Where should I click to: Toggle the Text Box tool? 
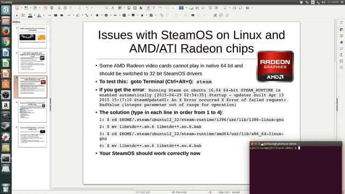(x=148, y=8)
